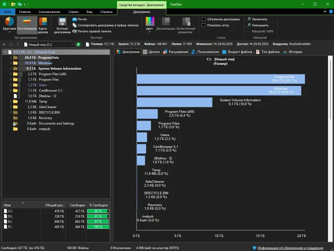Viewport: 334px width, 251px height.
Task: Expand System Volume Information folder
Action: [11, 68]
